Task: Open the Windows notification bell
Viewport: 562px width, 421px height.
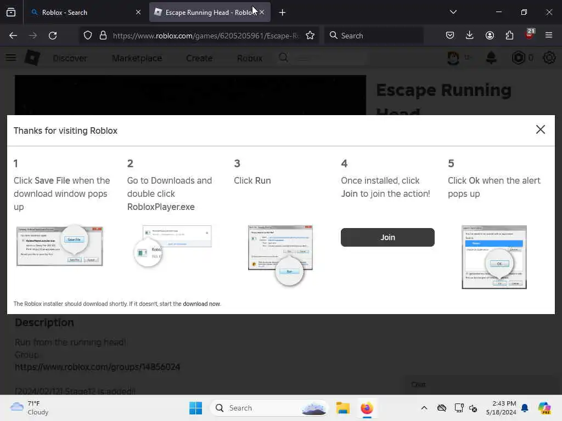Action: 525,408
